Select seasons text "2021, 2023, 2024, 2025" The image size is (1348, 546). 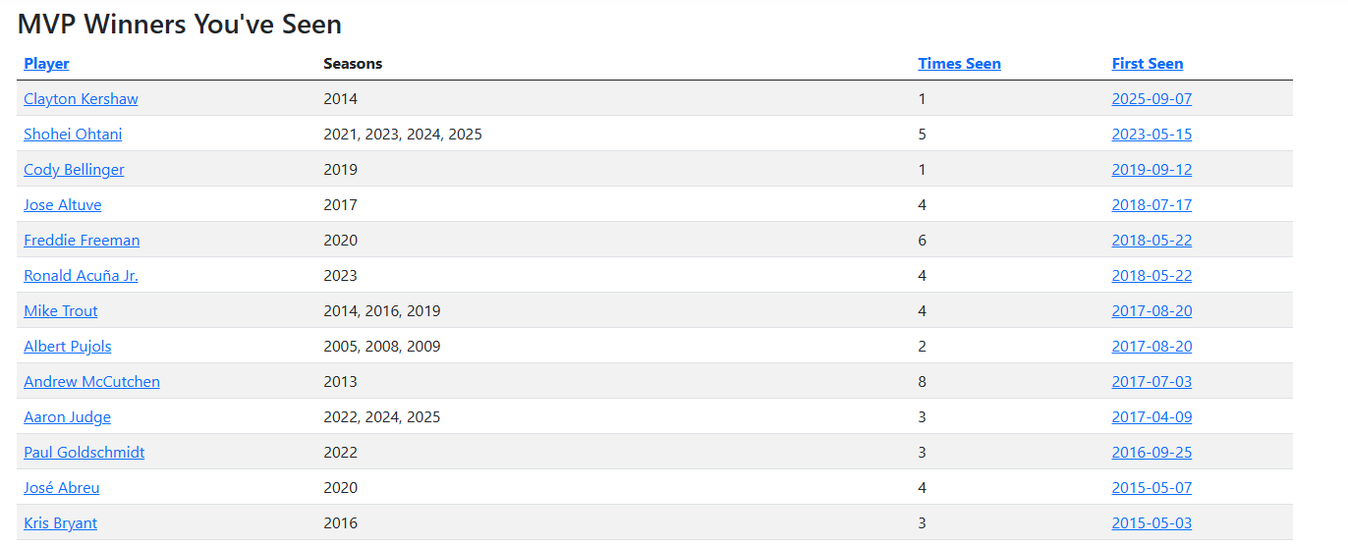[x=403, y=135]
